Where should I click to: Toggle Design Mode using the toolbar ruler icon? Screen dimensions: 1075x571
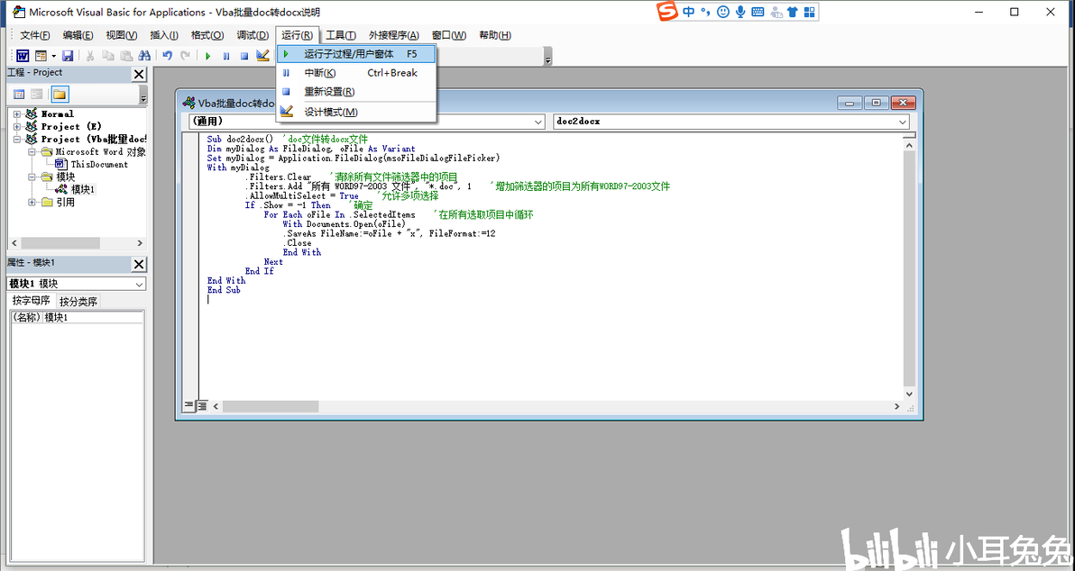coord(262,56)
